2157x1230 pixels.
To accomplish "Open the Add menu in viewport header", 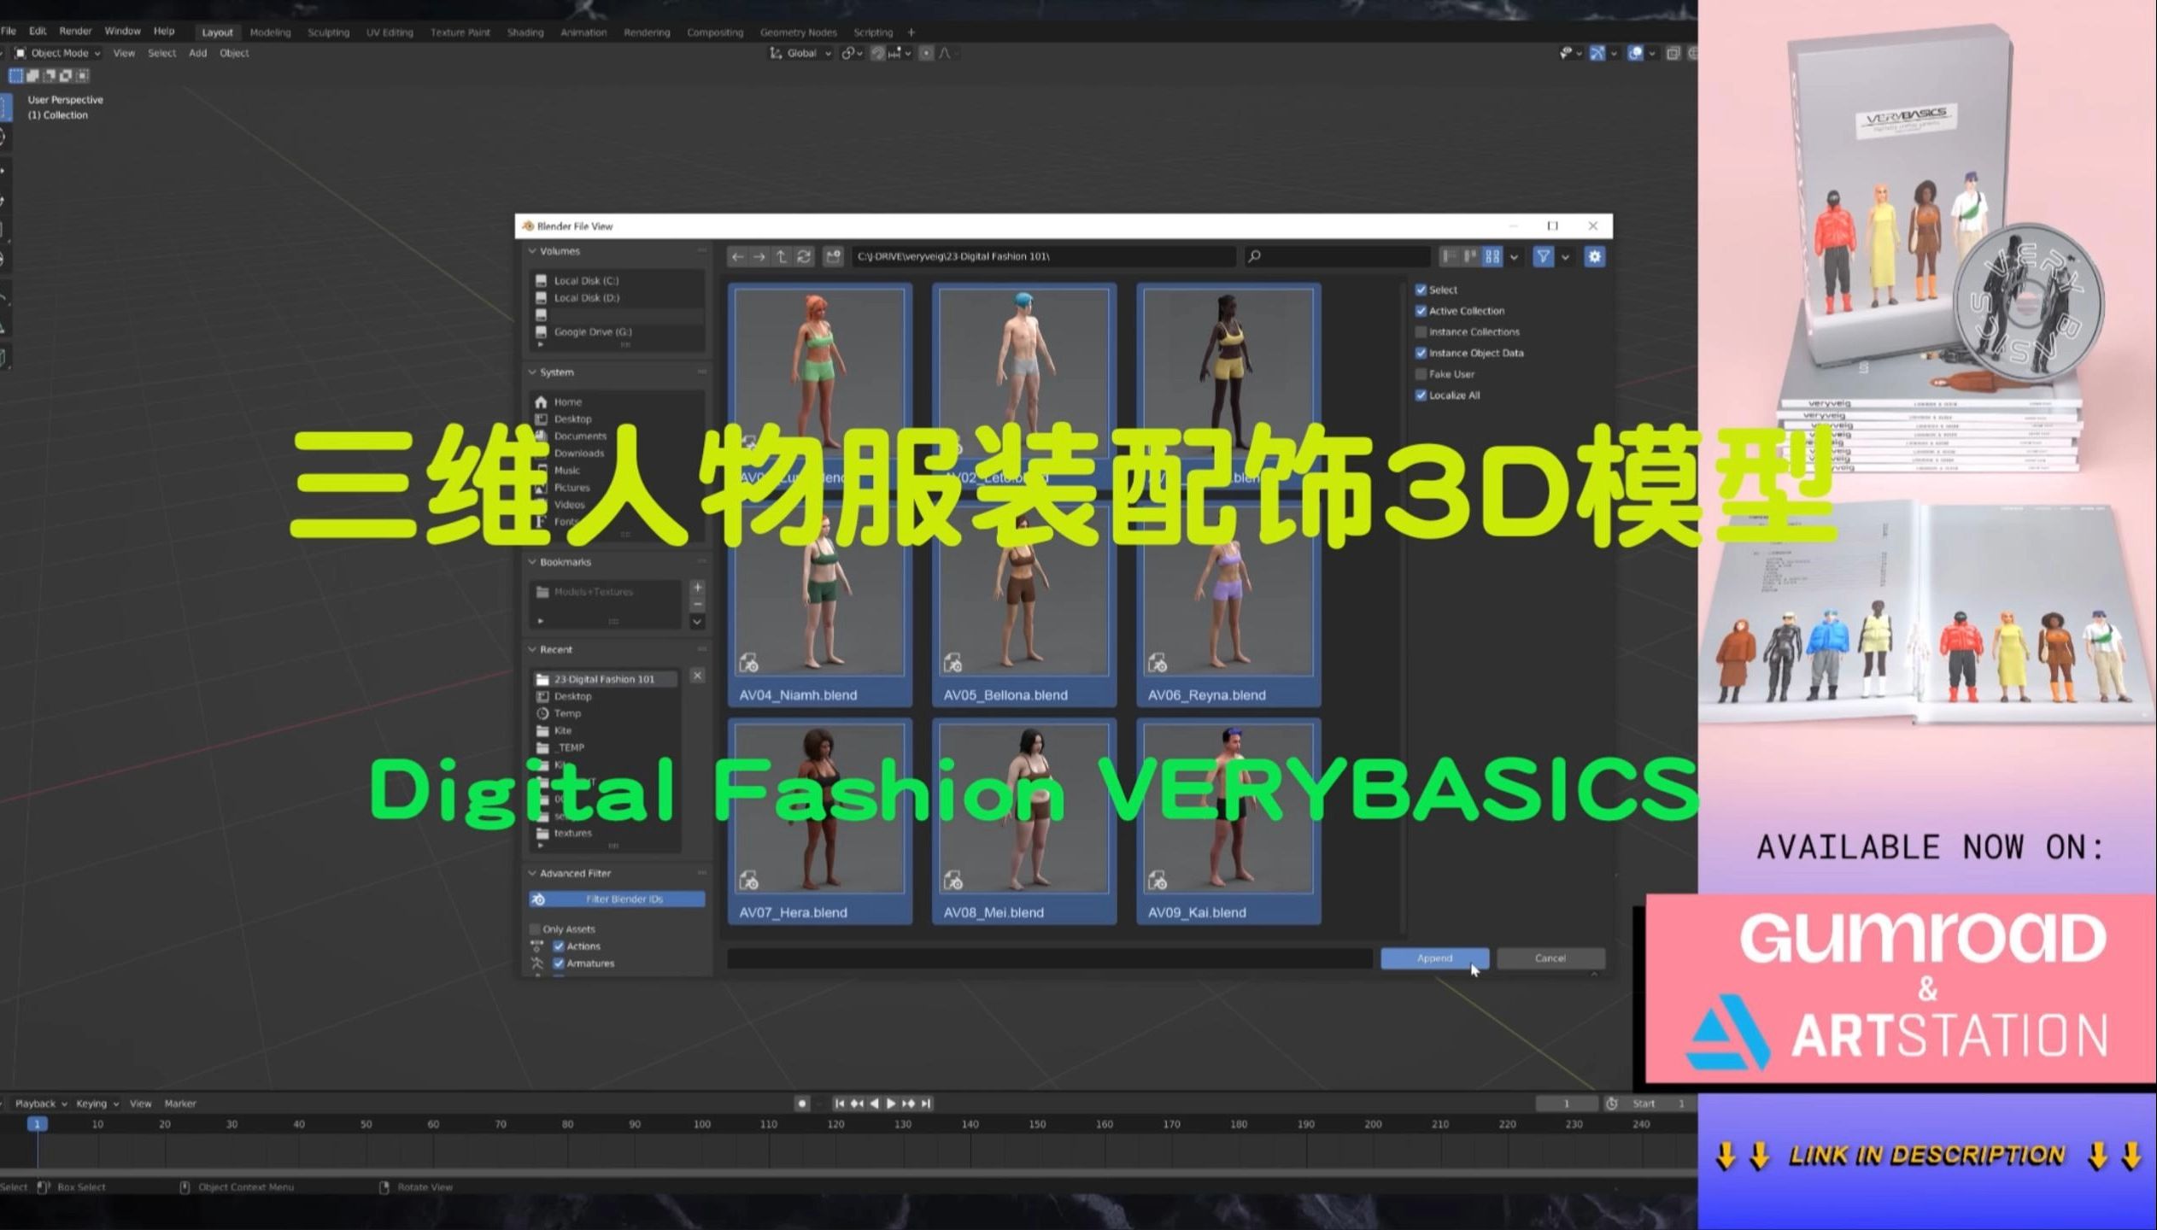I will (x=197, y=53).
